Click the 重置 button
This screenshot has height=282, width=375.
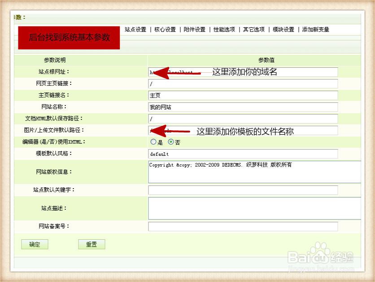point(92,244)
